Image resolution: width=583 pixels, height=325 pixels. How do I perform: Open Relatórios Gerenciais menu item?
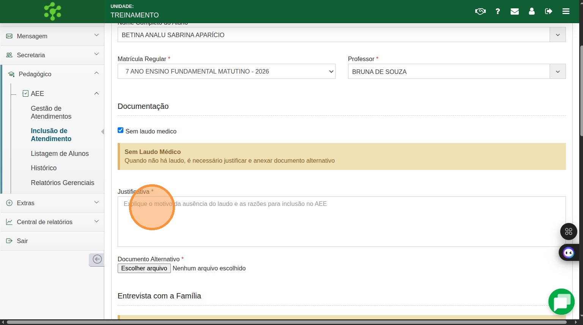pyautogui.click(x=63, y=183)
